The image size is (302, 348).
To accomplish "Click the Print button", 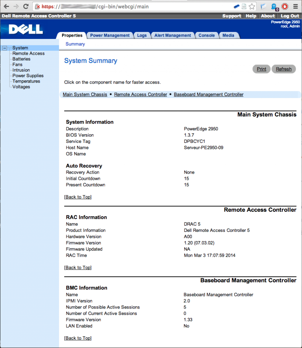I will [261, 69].
